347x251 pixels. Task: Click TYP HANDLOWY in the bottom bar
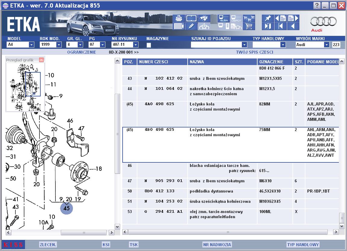click(303, 245)
